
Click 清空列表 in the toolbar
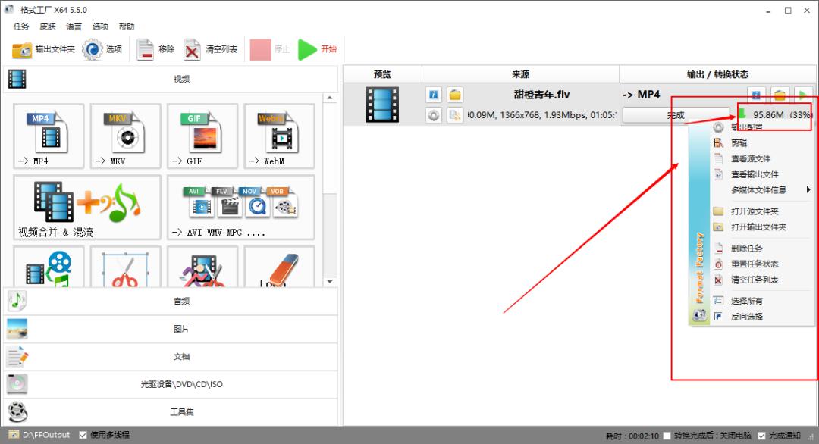(211, 49)
